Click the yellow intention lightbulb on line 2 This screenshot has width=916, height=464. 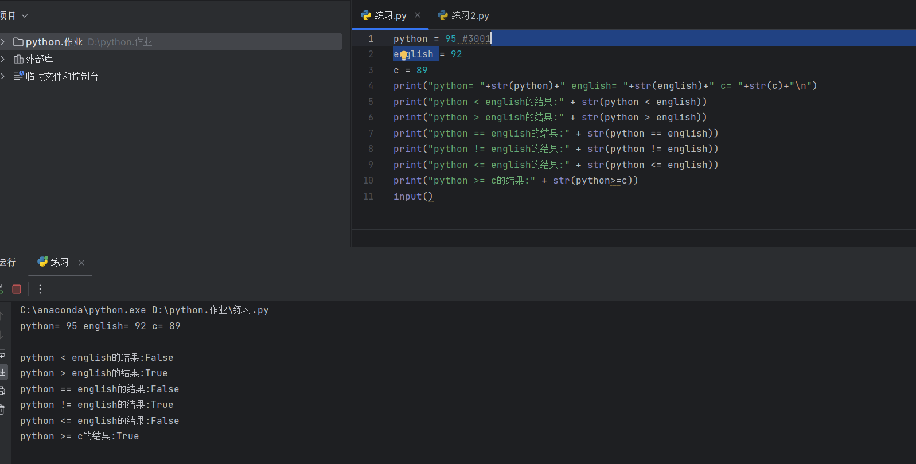404,54
